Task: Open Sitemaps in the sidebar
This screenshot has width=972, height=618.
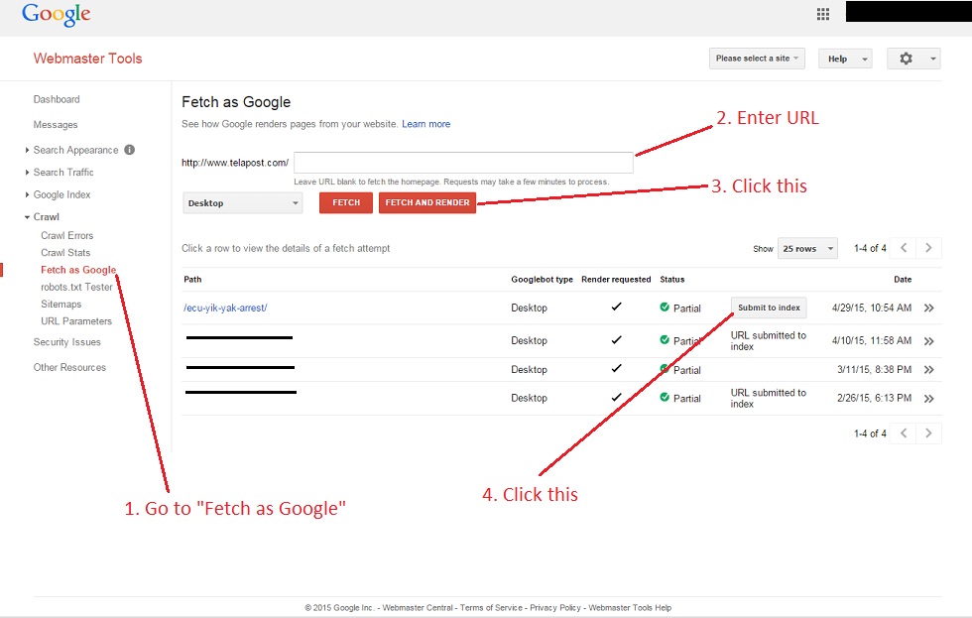Action: click(61, 304)
